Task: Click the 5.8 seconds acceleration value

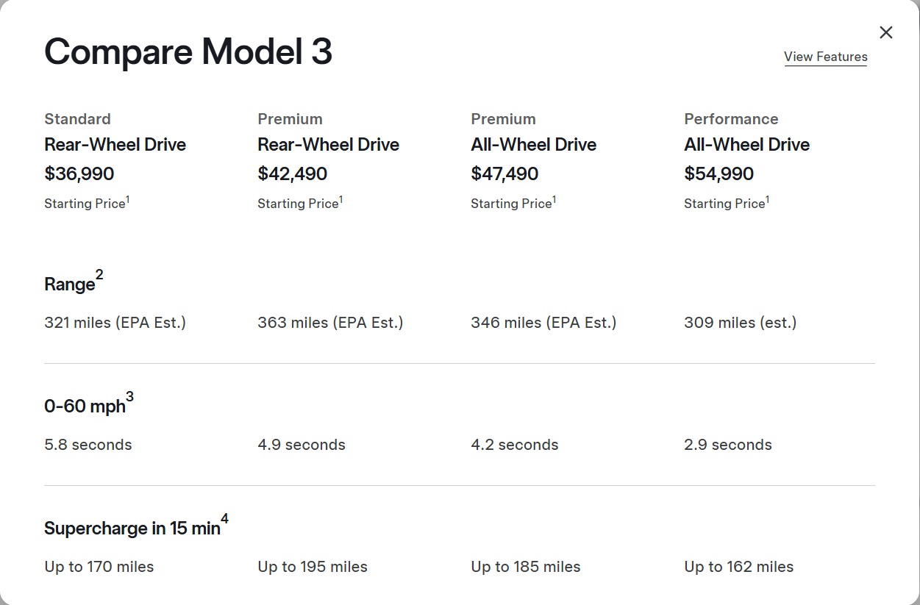Action: pos(88,445)
